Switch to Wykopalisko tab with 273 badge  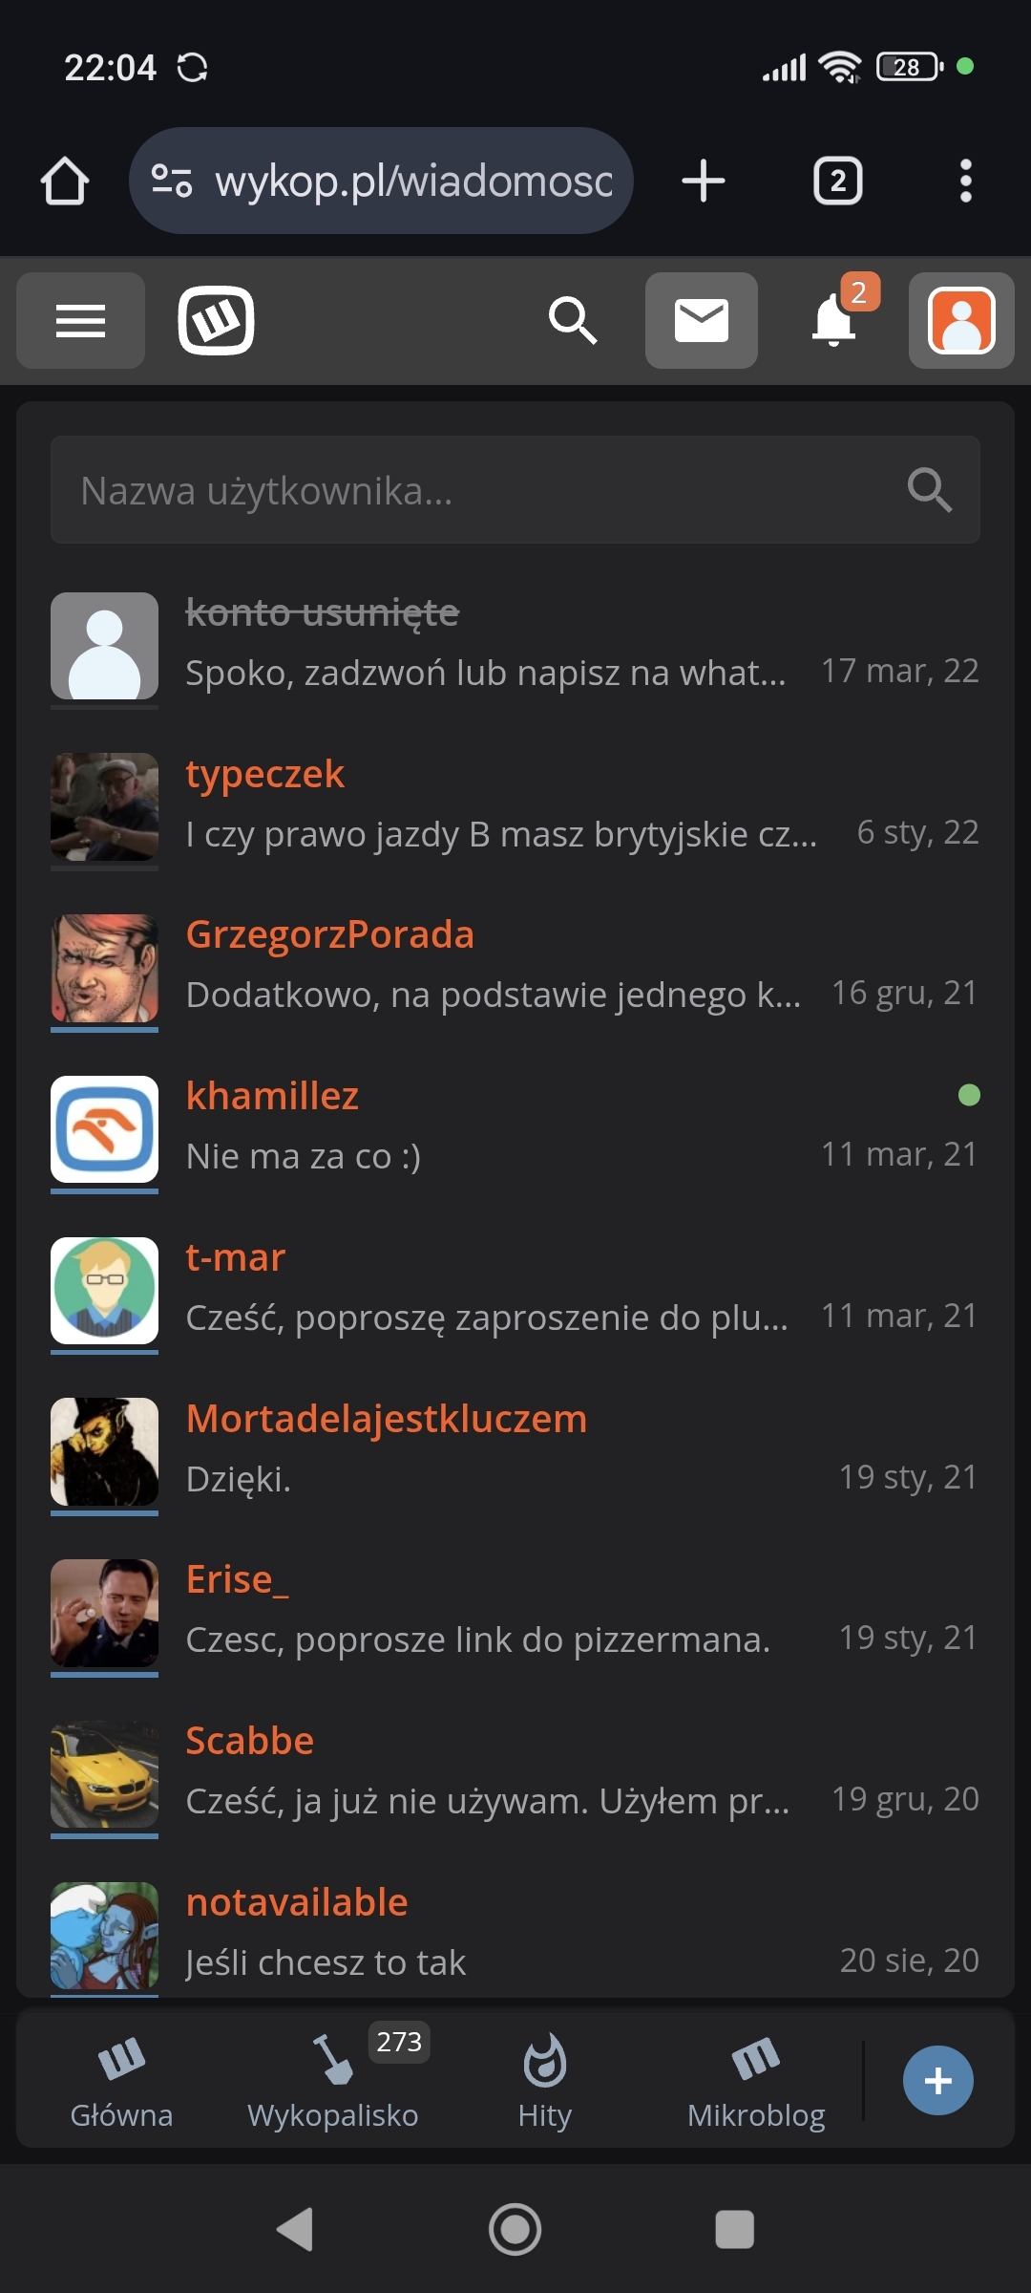tap(333, 2082)
